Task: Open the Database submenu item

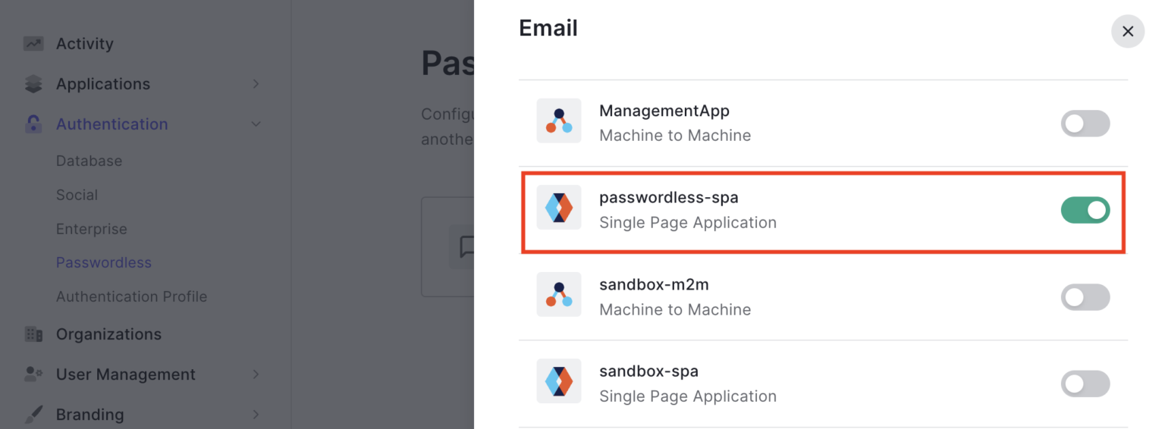Action: (x=89, y=161)
